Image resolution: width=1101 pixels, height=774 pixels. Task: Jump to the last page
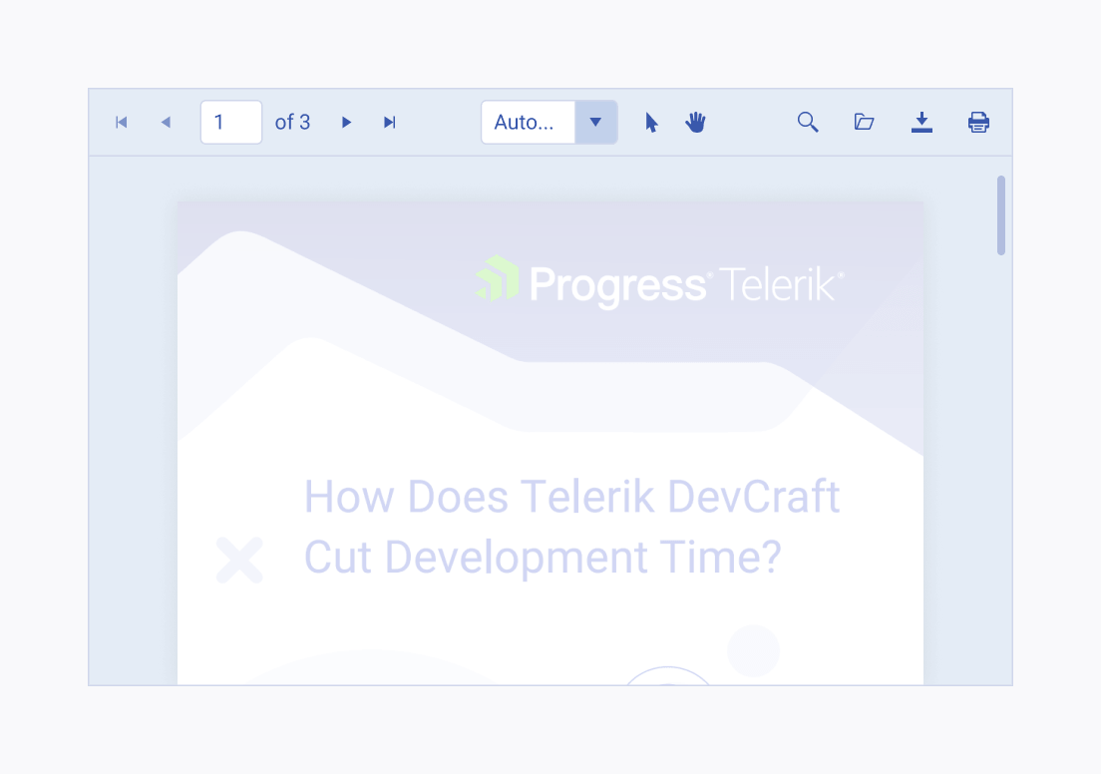tap(390, 123)
